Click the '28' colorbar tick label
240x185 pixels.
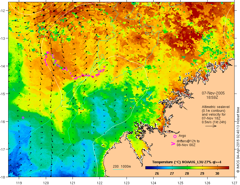coord(187,173)
